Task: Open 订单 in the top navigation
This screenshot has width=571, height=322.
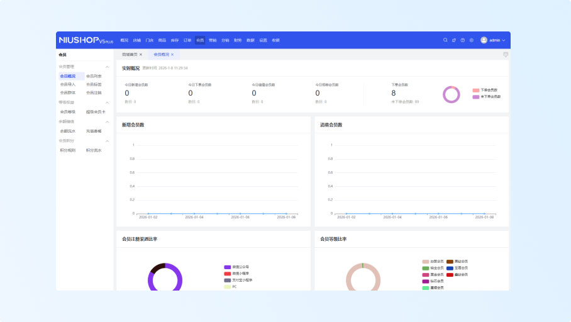Action: coord(187,40)
